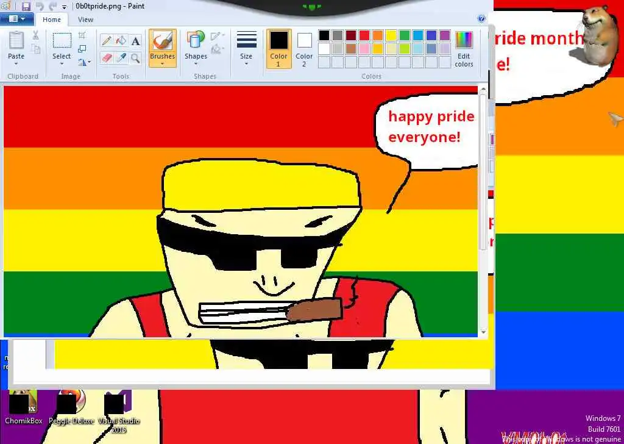Switch to the Home ribbon tab
The width and height of the screenshot is (624, 444).
[52, 20]
